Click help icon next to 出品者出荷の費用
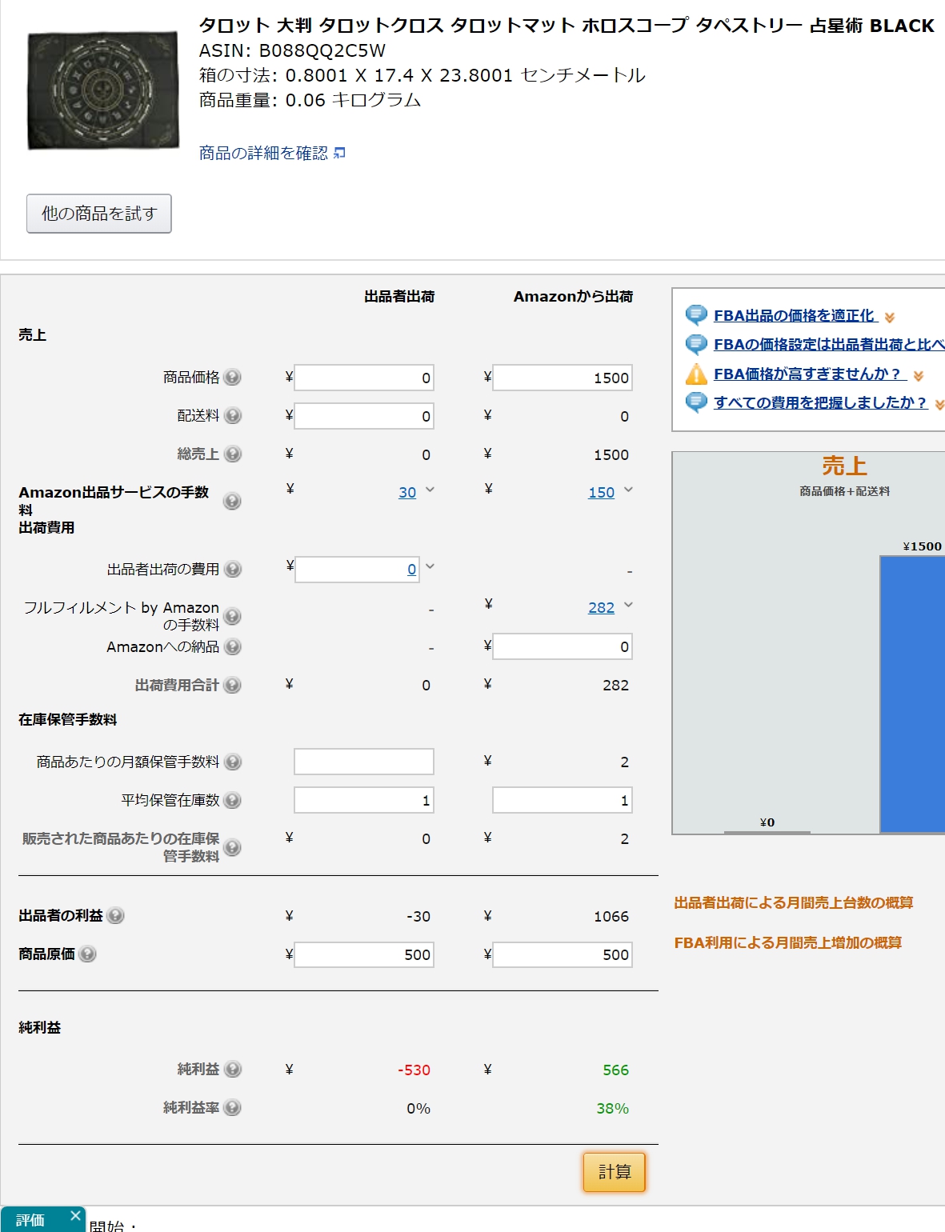This screenshot has height=1232, width=945. 233,569
